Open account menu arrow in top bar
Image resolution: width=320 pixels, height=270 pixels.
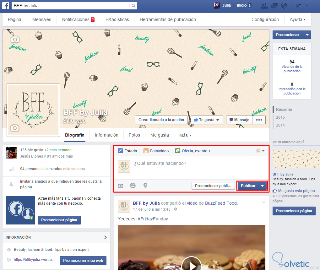[307, 6]
